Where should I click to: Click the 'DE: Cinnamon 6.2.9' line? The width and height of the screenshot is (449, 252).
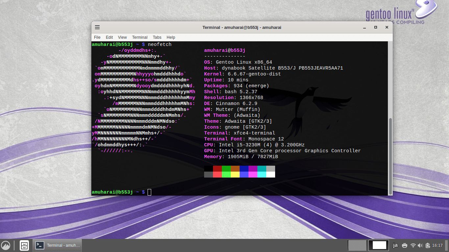click(231, 103)
